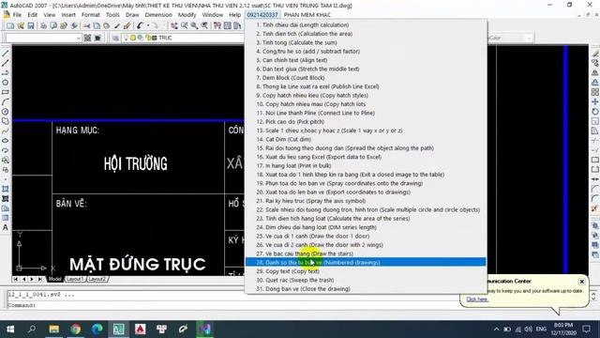600x338 pixels.
Task: Click the Open file toolbar icon
Action: pos(21,25)
